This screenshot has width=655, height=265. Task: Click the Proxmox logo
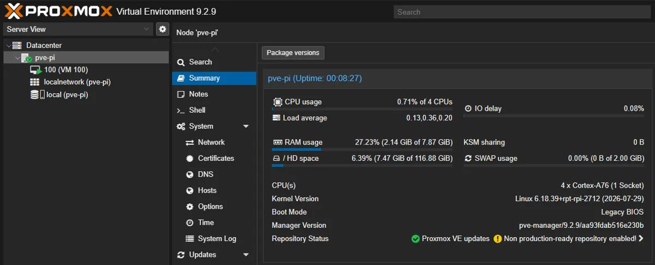pyautogui.click(x=57, y=11)
